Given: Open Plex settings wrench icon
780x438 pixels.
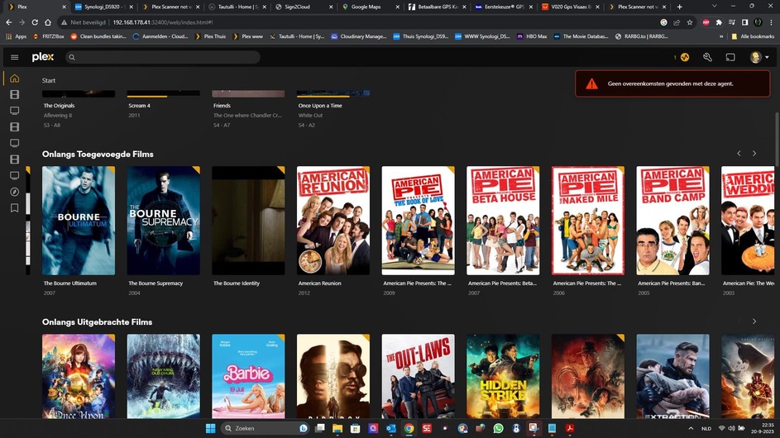Looking at the screenshot, I should [x=707, y=57].
